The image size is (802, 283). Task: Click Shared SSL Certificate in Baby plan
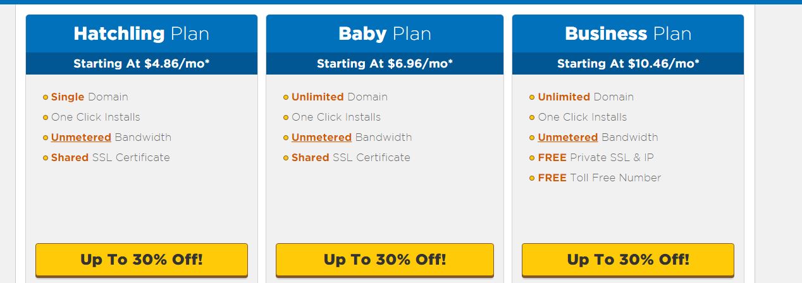point(351,157)
